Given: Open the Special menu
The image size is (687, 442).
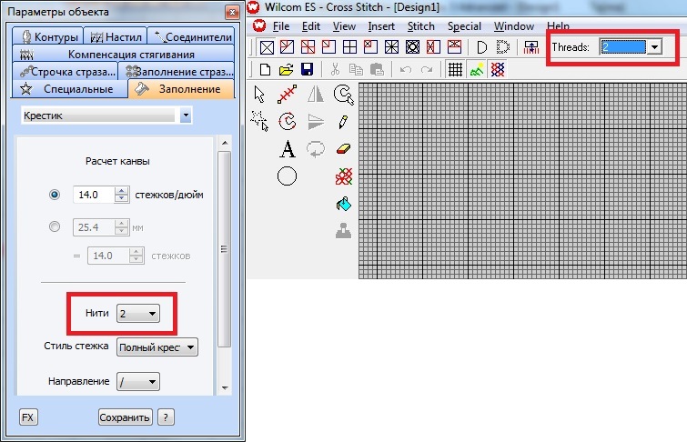Looking at the screenshot, I should point(464,26).
